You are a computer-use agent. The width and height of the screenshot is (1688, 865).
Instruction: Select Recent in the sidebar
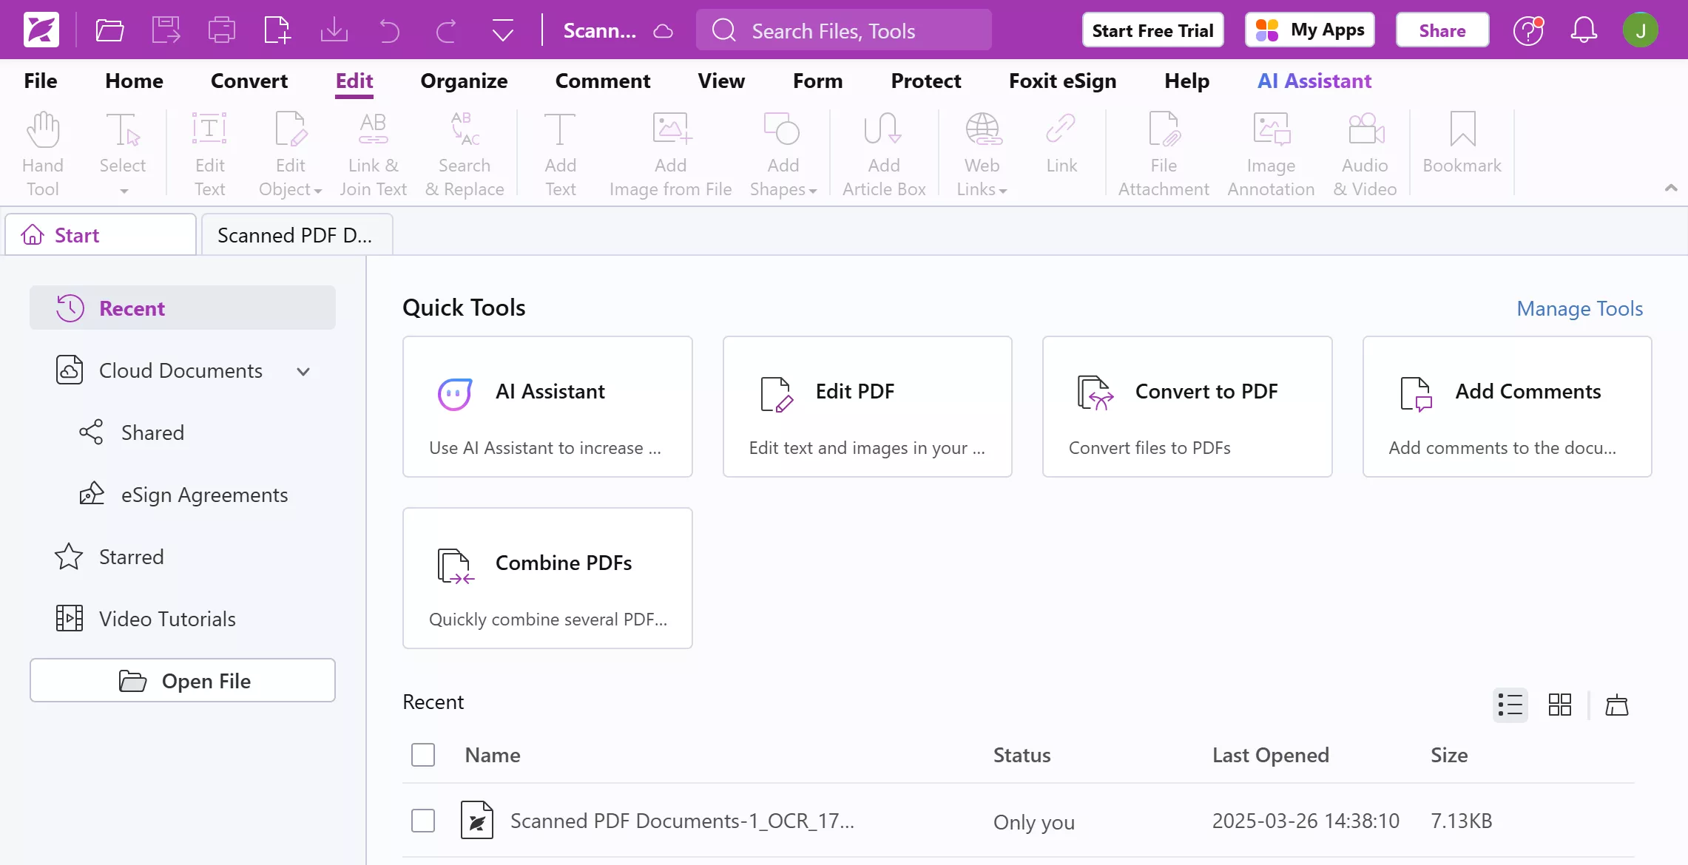click(182, 308)
